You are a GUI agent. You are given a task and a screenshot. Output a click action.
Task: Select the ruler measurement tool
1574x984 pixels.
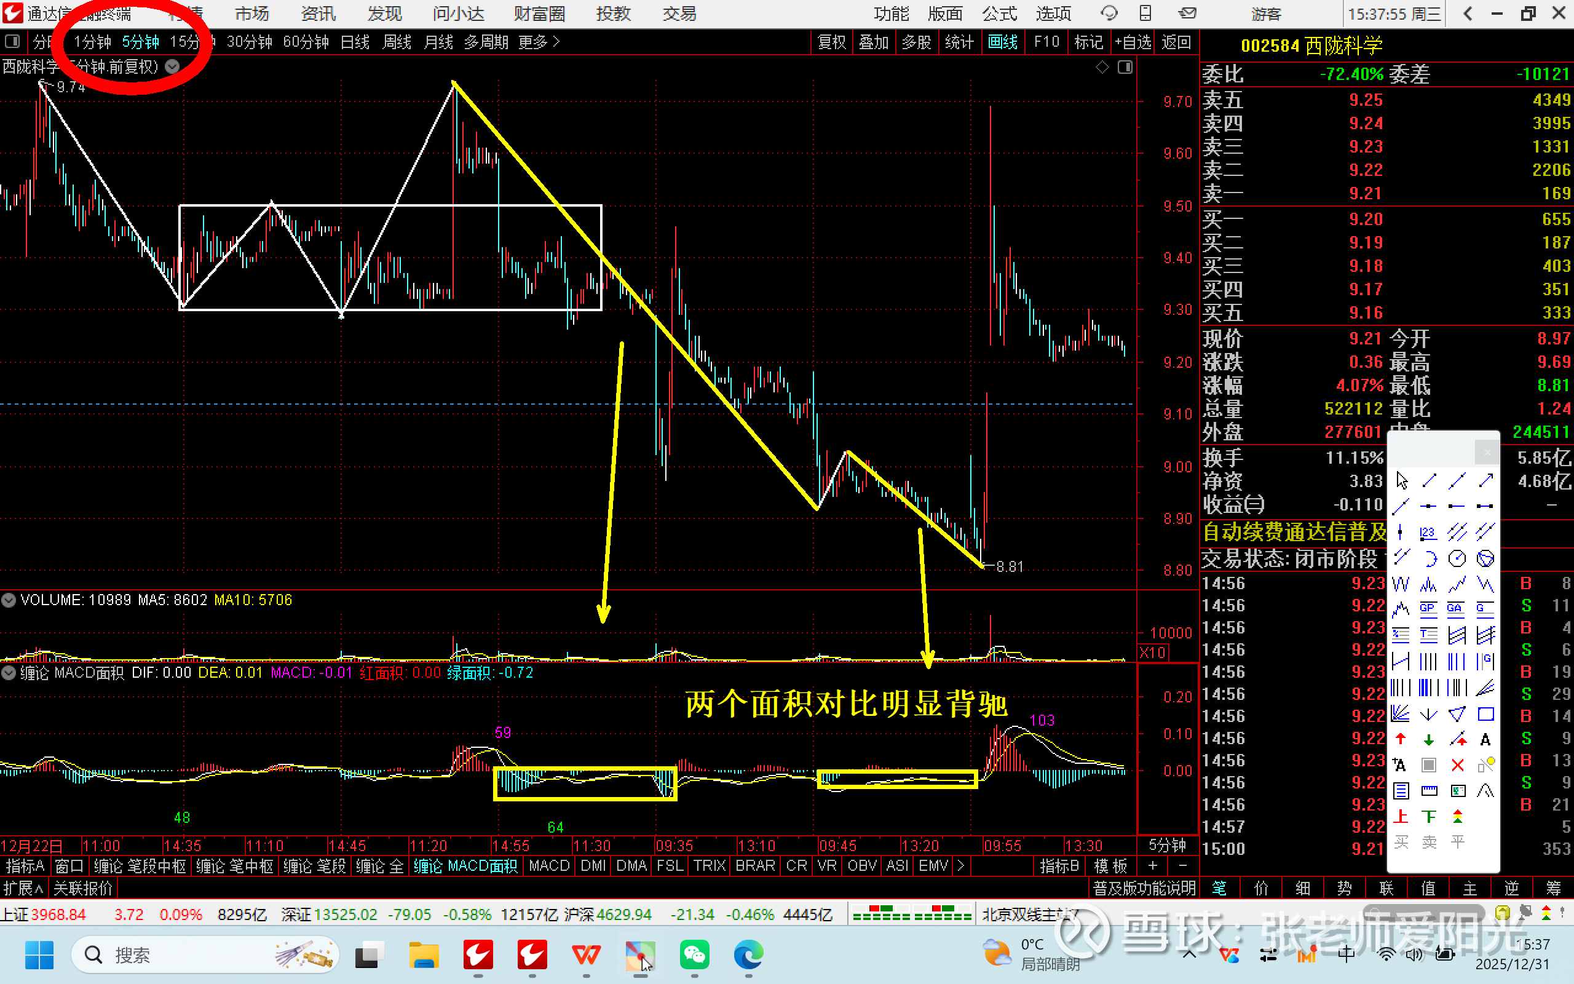(x=1429, y=791)
